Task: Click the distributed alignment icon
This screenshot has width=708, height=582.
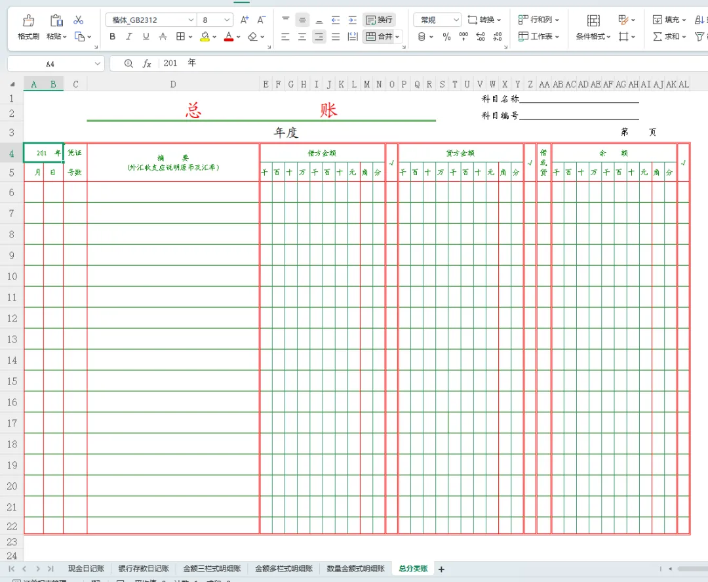Action: pyautogui.click(x=353, y=37)
